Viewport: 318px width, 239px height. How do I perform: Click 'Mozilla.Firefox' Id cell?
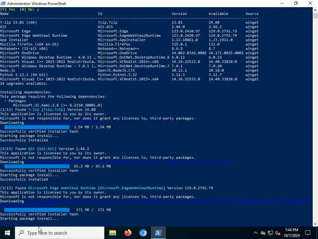click(114, 44)
